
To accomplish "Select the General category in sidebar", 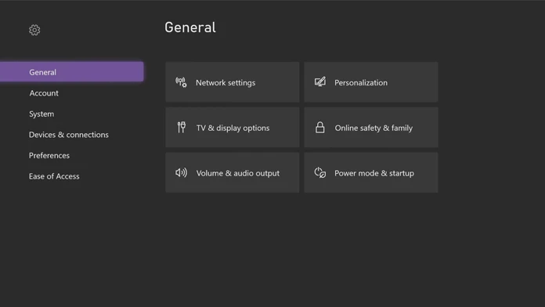I will click(x=71, y=72).
